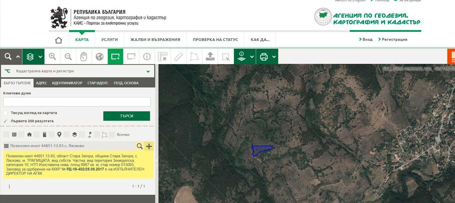Open the УСЛУГИ menu item
455x203 pixels.
tap(109, 40)
